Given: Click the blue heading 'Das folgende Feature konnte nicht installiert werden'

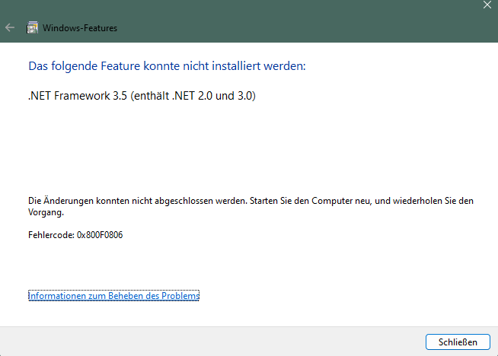Looking at the screenshot, I should (167, 66).
